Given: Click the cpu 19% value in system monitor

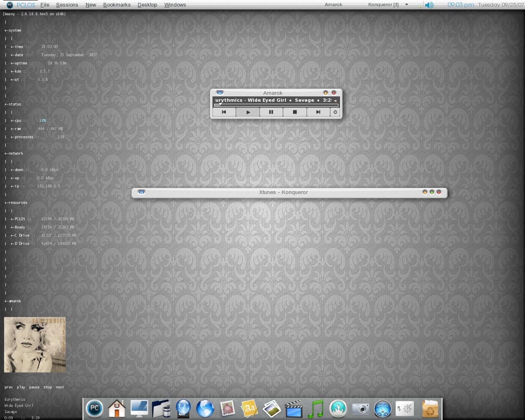Looking at the screenshot, I should (x=43, y=121).
